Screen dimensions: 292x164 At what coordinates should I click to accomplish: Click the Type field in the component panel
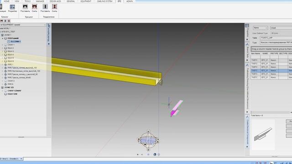point(276,42)
